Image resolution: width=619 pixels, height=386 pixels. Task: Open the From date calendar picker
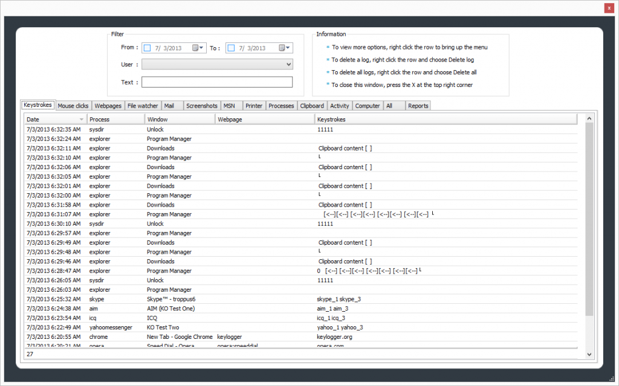[198, 48]
